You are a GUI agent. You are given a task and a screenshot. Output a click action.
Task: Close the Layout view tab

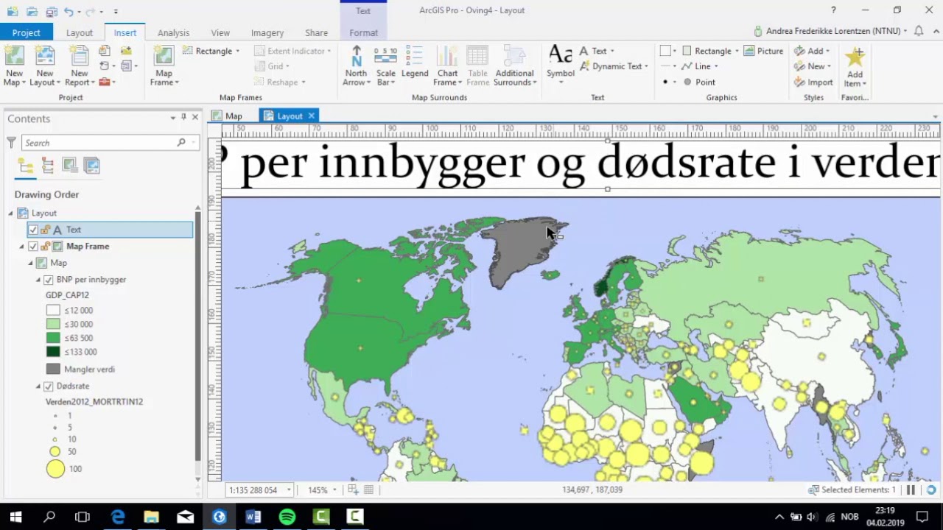(312, 116)
